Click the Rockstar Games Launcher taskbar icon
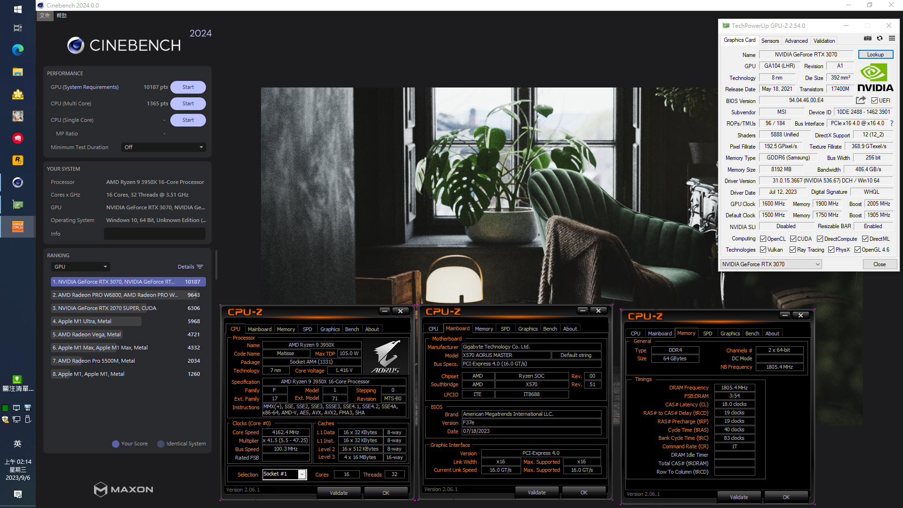903x508 pixels. 17,160
